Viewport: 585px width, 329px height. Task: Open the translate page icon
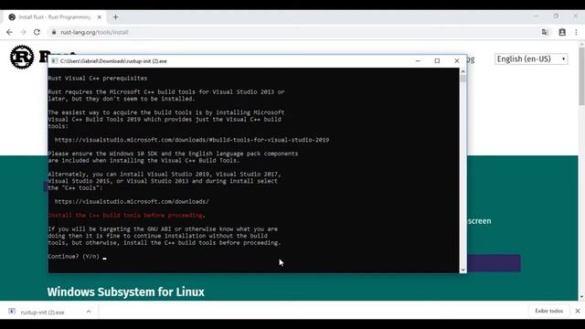point(545,33)
